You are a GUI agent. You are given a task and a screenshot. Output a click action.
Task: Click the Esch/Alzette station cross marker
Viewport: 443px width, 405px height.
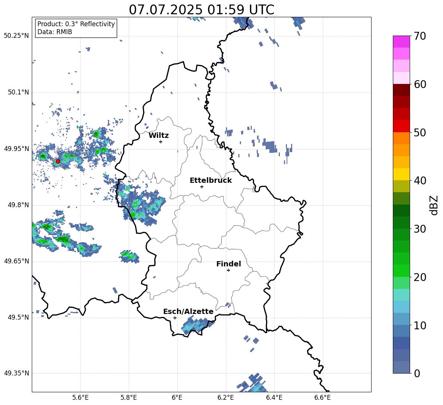175,318
